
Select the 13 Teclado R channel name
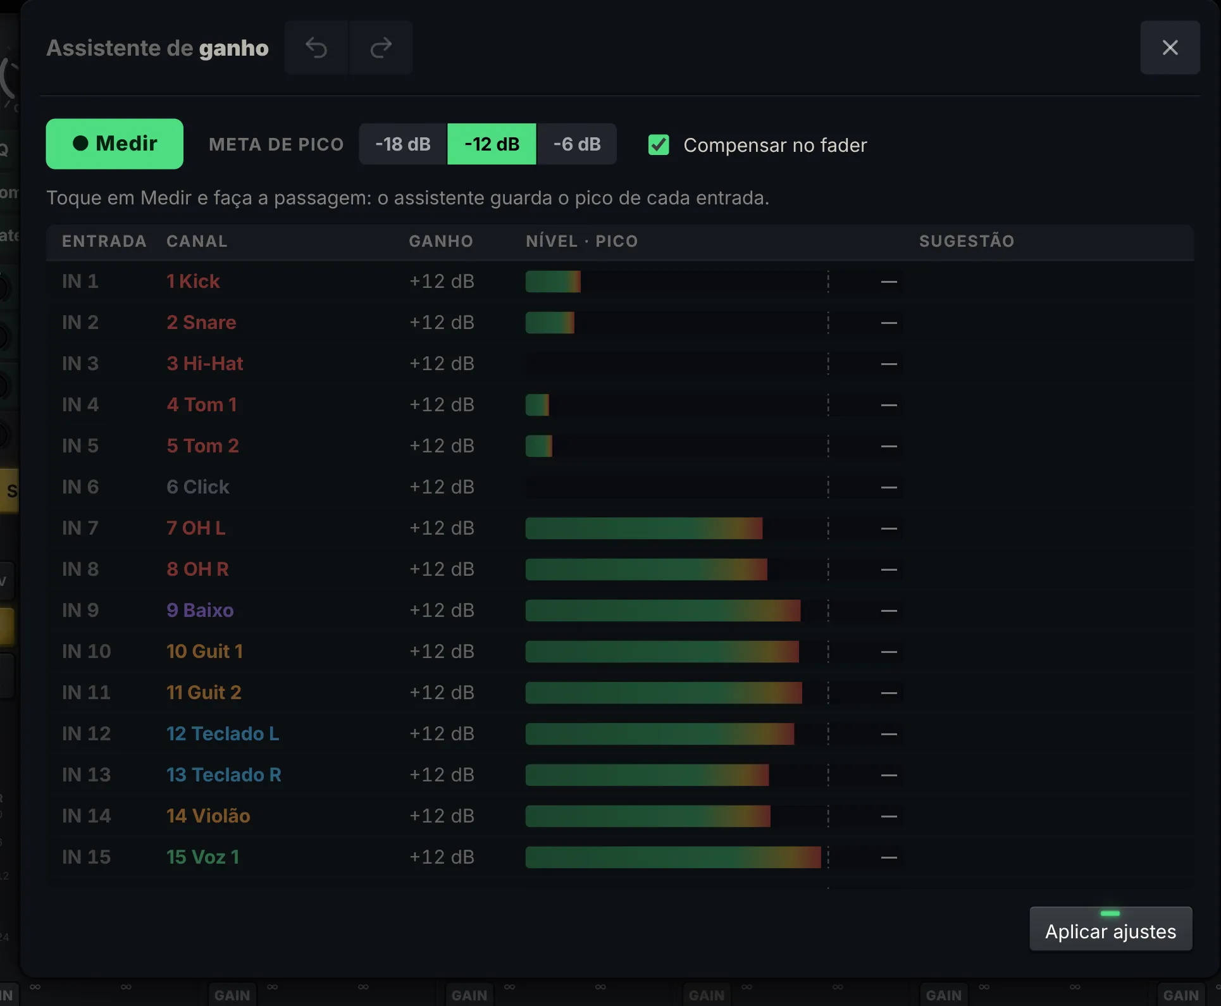click(x=224, y=775)
